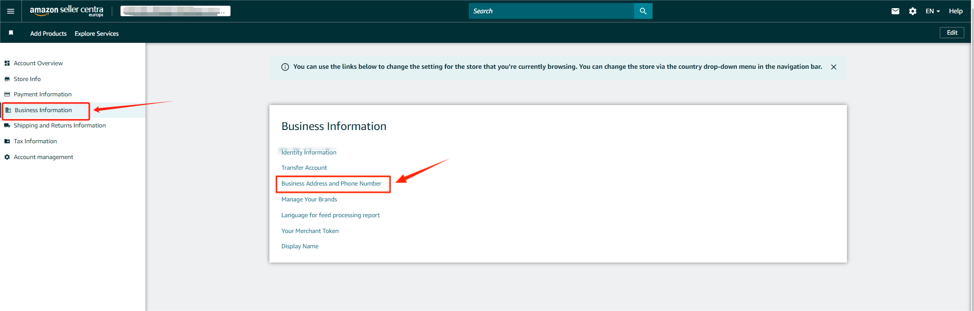Open the settings gear icon
Image resolution: width=974 pixels, height=311 pixels.
pos(912,11)
